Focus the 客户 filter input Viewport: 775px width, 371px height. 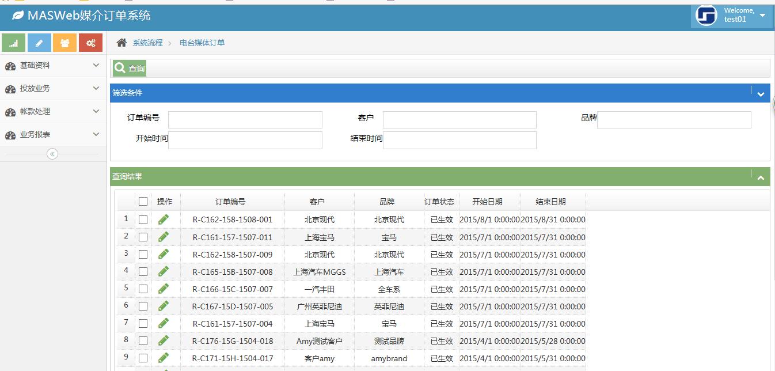[459, 120]
